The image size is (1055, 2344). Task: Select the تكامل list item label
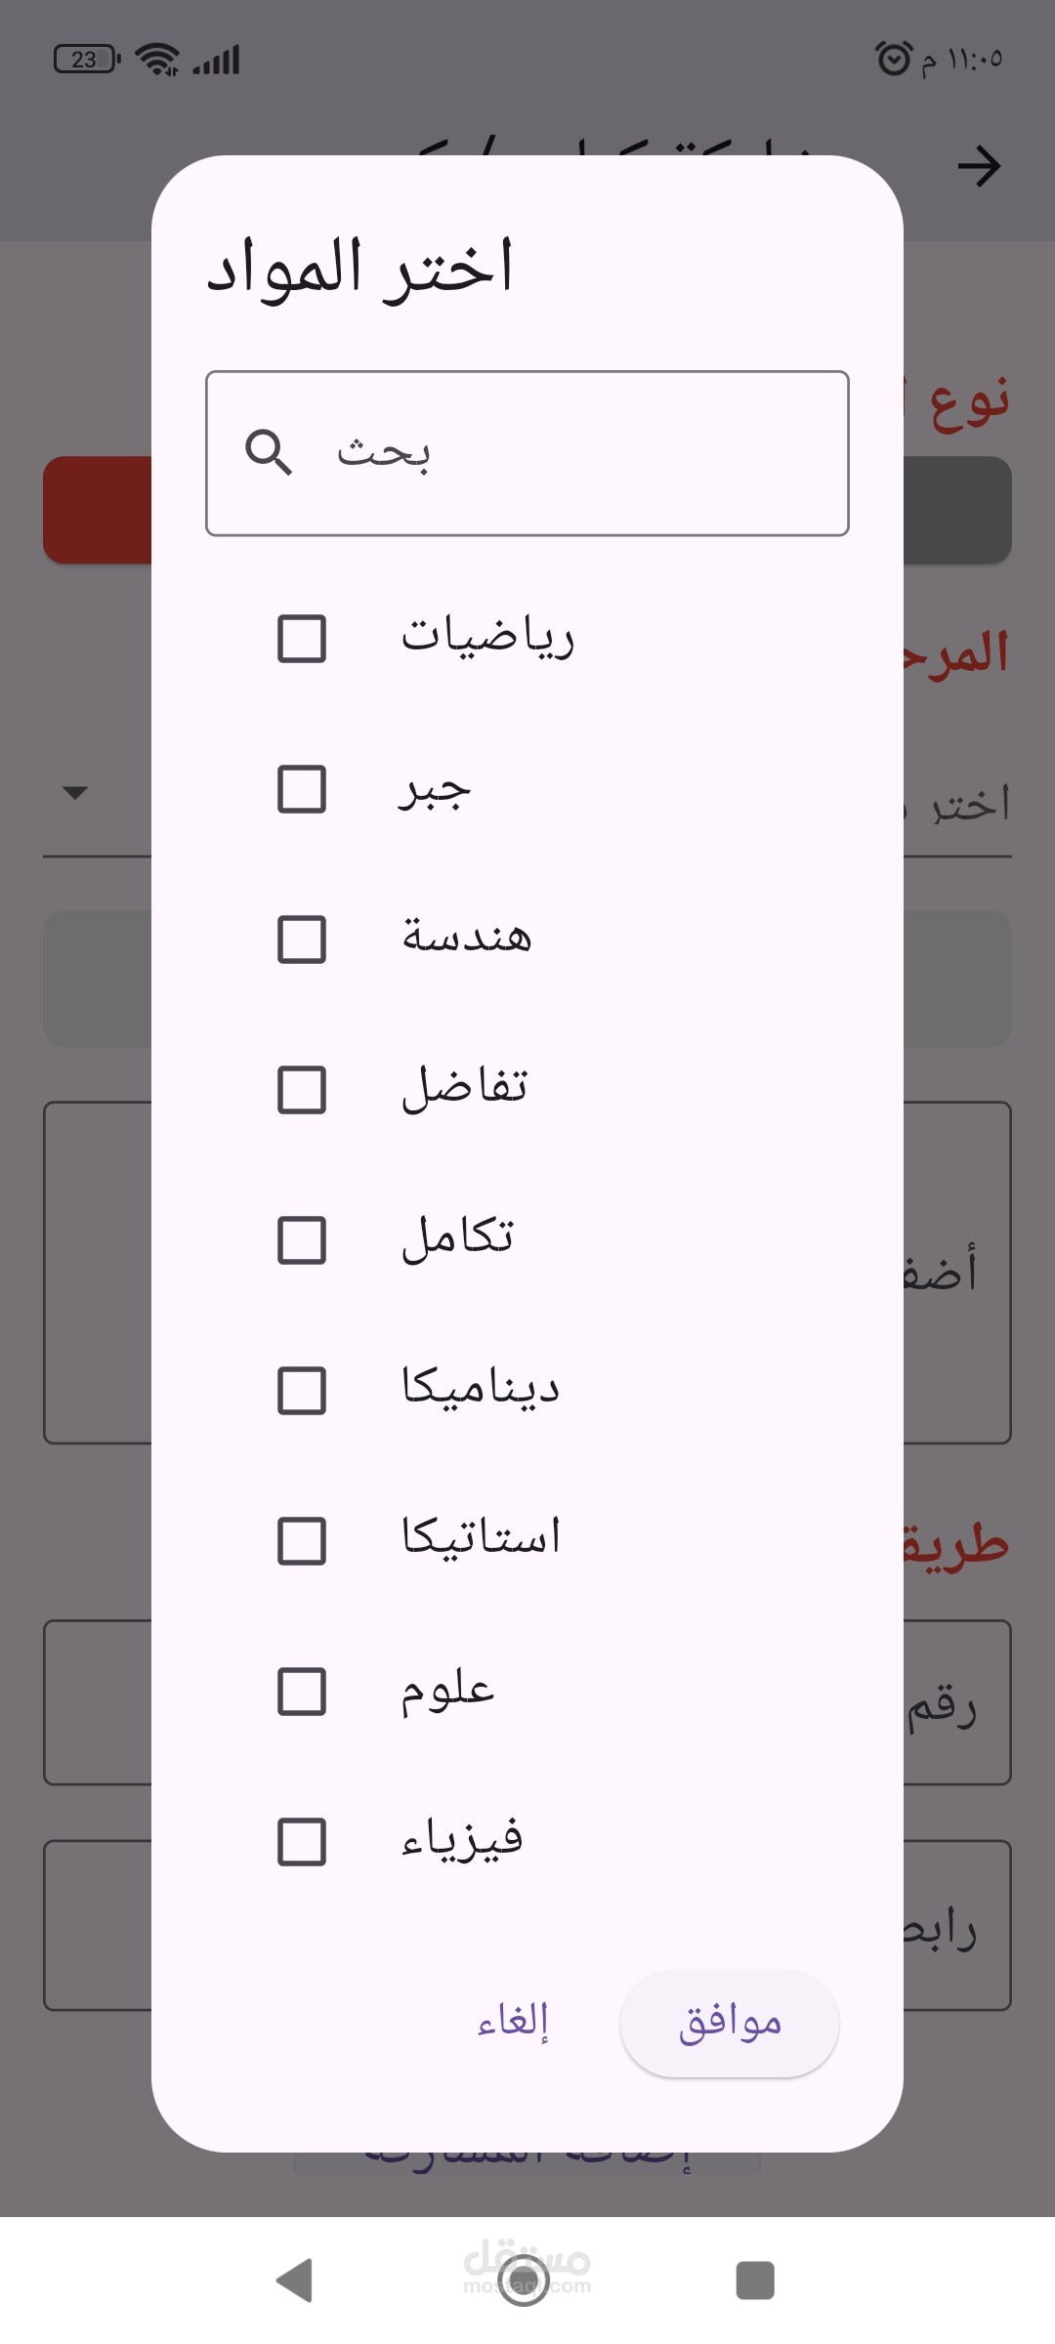pyautogui.click(x=457, y=1238)
